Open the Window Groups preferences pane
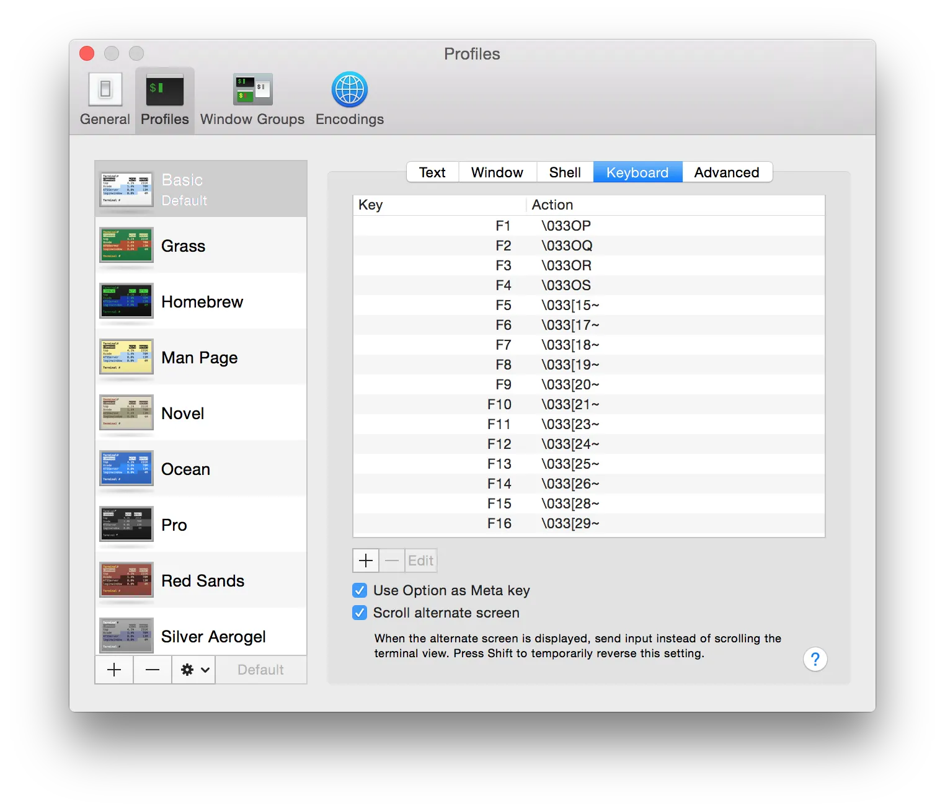This screenshot has height=811, width=945. pyautogui.click(x=252, y=99)
